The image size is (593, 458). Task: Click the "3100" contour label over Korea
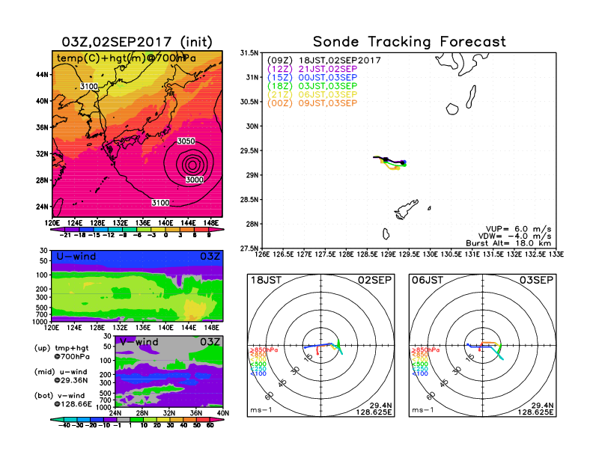(x=89, y=87)
